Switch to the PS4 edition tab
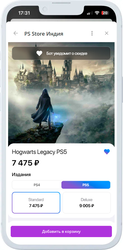Viewport: 123px width, 250px height. tap(37, 185)
